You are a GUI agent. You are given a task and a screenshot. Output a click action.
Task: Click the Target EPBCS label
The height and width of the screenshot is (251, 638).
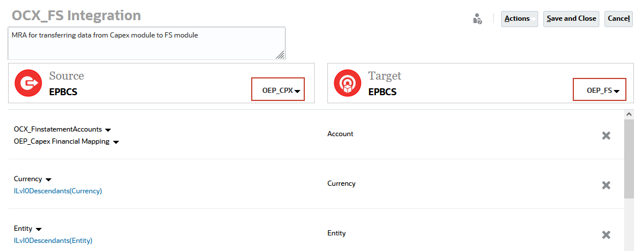(x=382, y=92)
